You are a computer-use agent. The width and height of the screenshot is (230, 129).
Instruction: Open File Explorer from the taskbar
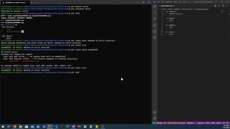[20, 126]
